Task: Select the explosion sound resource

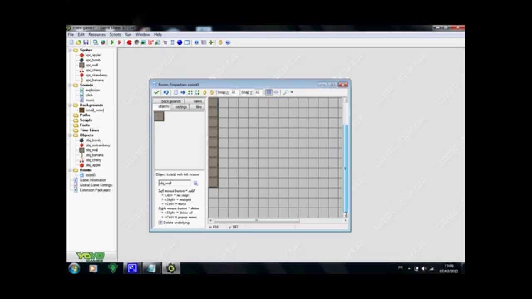Action: tap(93, 90)
